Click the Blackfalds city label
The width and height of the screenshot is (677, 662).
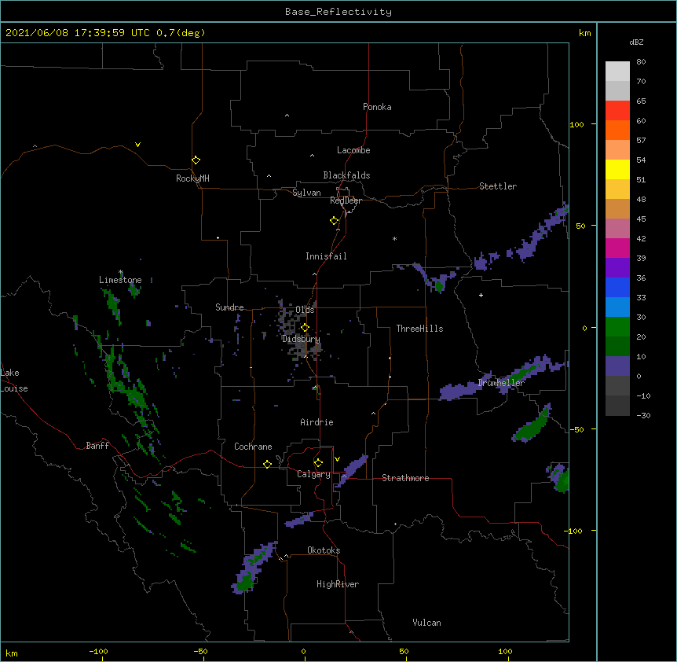click(346, 175)
